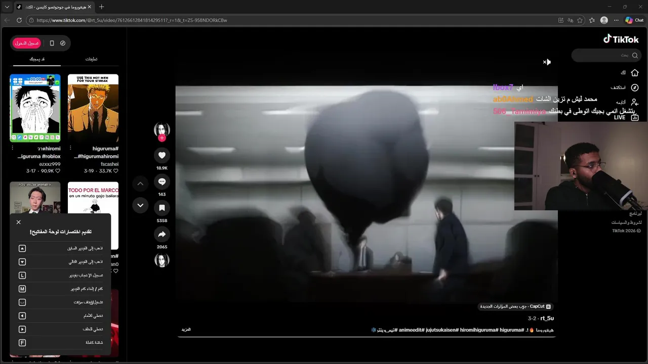Click the fscashei username
The width and height of the screenshot is (648, 364).
click(x=109, y=164)
